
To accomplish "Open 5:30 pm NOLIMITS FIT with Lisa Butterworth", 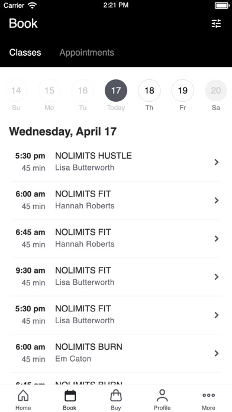I will pos(116,315).
